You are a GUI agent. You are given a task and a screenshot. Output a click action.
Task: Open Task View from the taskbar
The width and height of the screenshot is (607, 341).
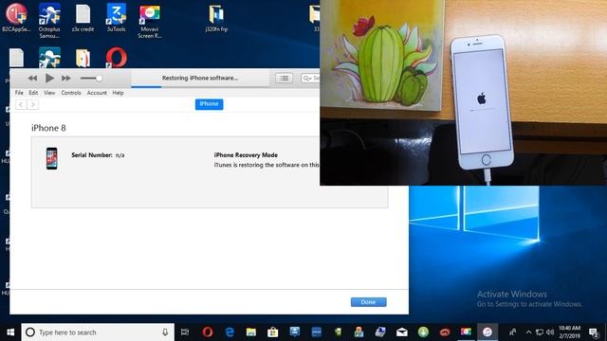click(185, 332)
